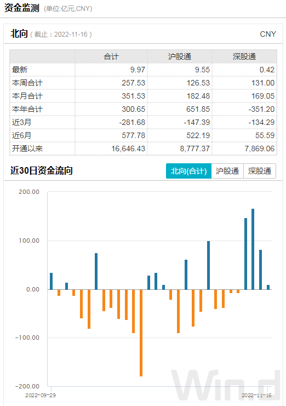Select the 沪股通 tab
The image size is (286, 406).
(227, 171)
